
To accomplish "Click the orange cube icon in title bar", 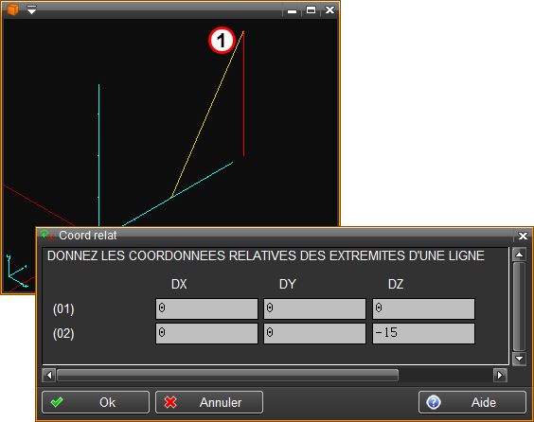I will (12, 9).
